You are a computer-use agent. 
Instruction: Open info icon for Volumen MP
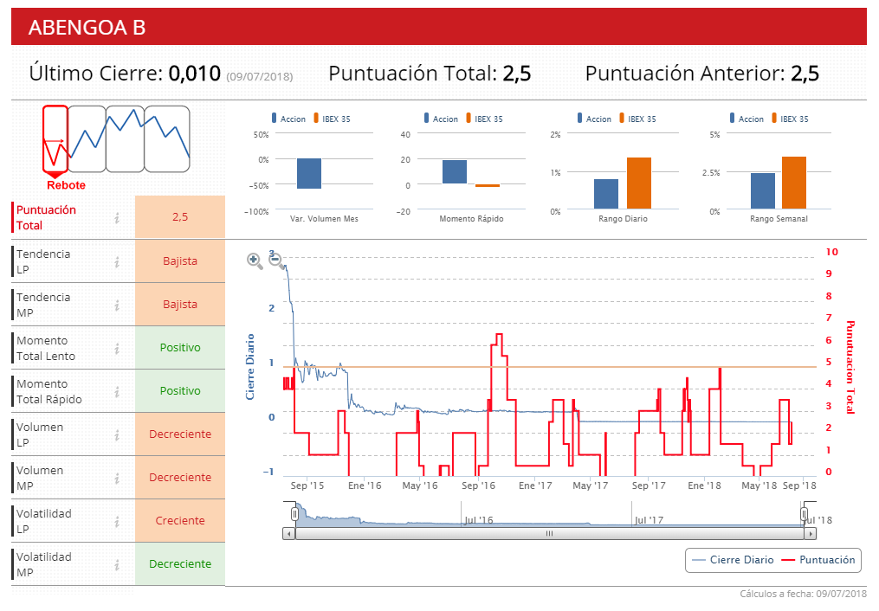117,479
